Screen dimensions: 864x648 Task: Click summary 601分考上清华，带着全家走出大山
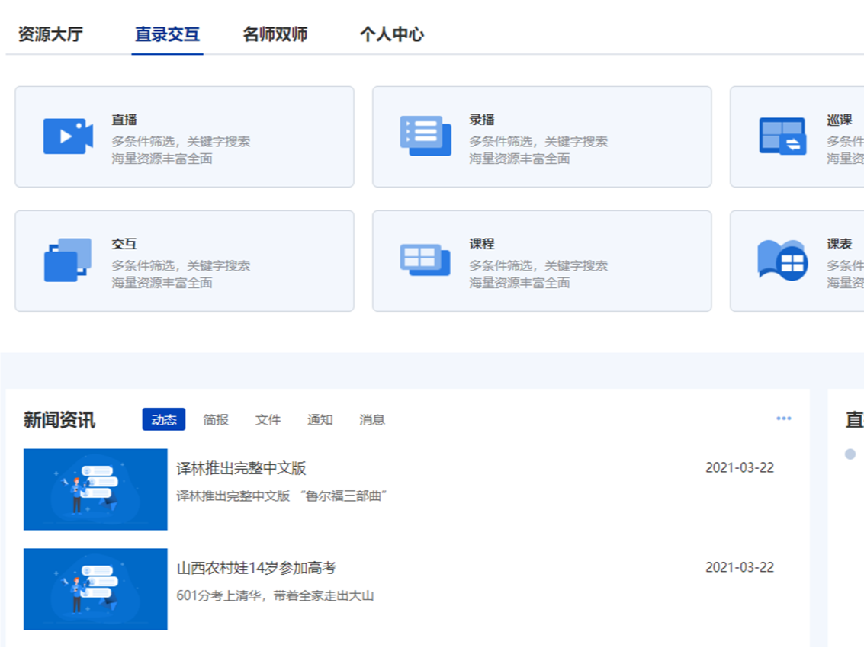pos(275,595)
